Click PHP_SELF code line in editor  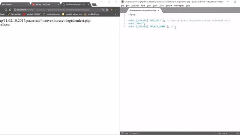click(179, 21)
